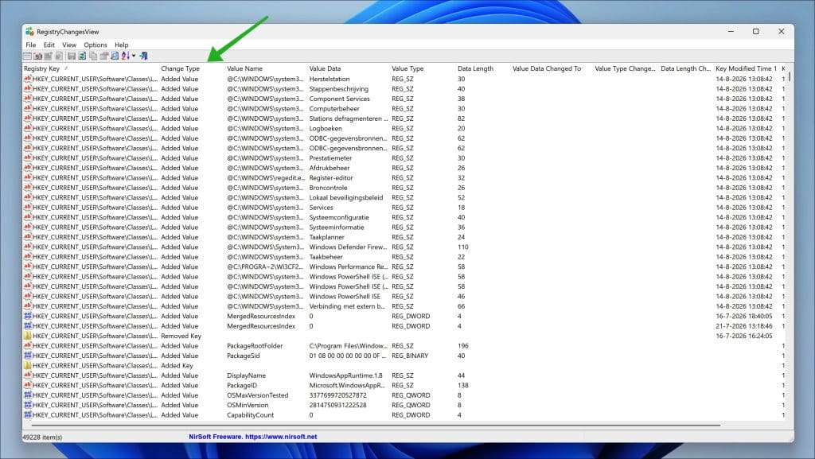This screenshot has height=459, width=815.
Task: Click the RegistryChangesView title bar app icon
Action: point(29,32)
